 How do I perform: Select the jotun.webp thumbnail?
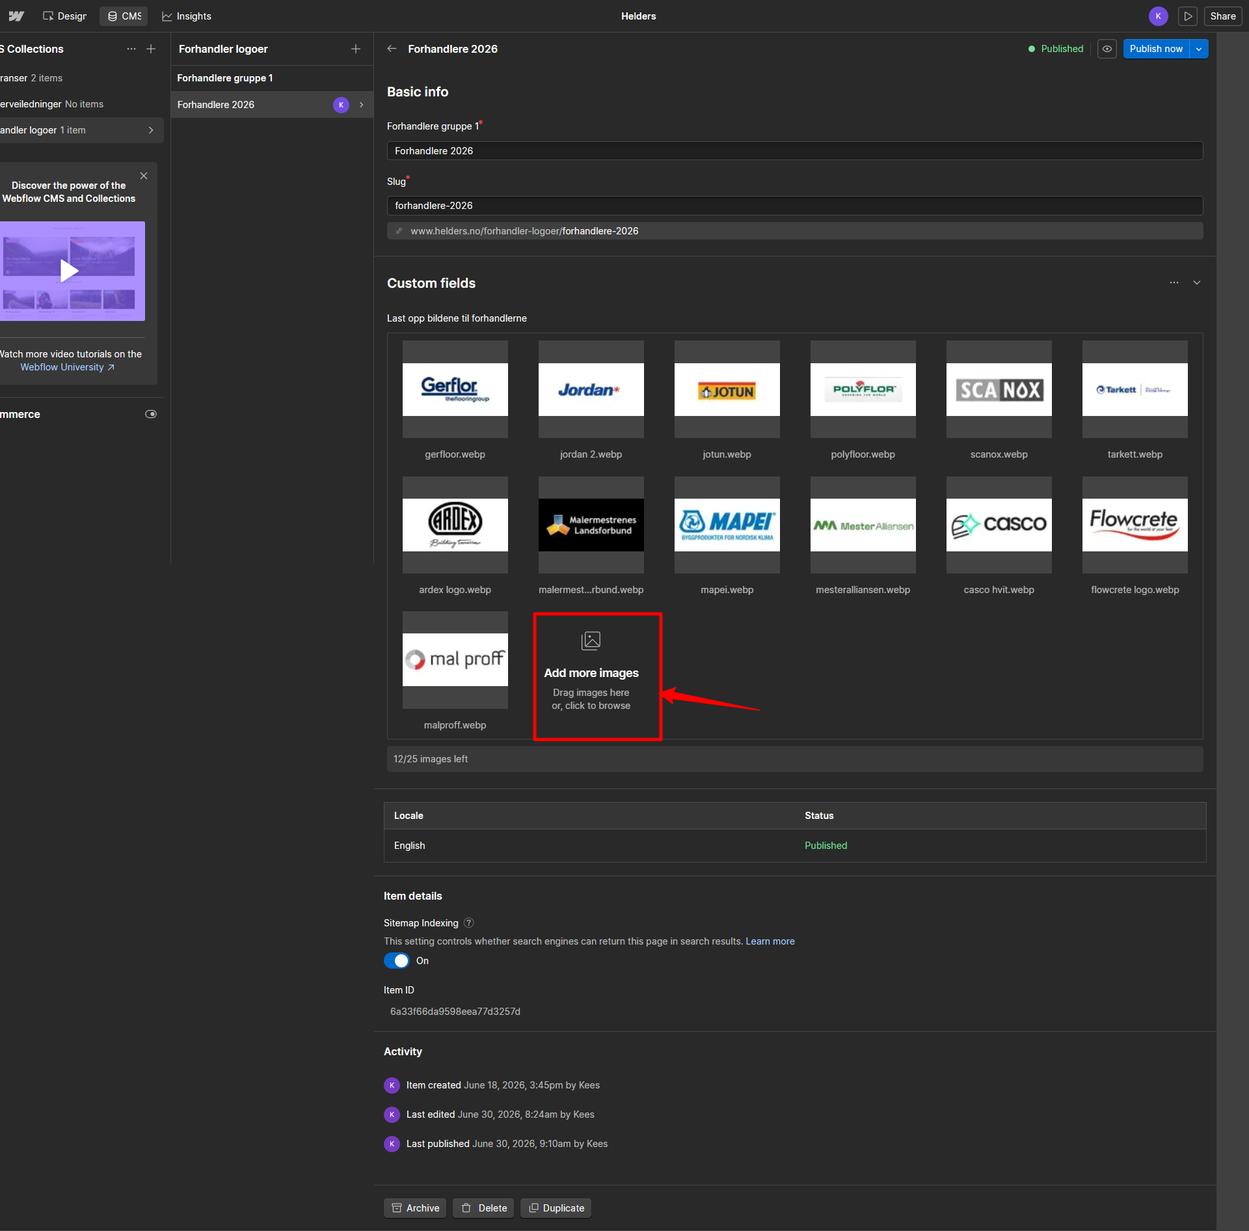727,389
